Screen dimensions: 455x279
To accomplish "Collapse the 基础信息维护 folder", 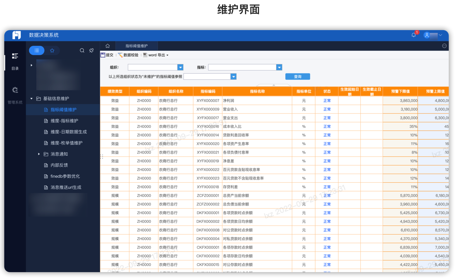I will [31, 99].
